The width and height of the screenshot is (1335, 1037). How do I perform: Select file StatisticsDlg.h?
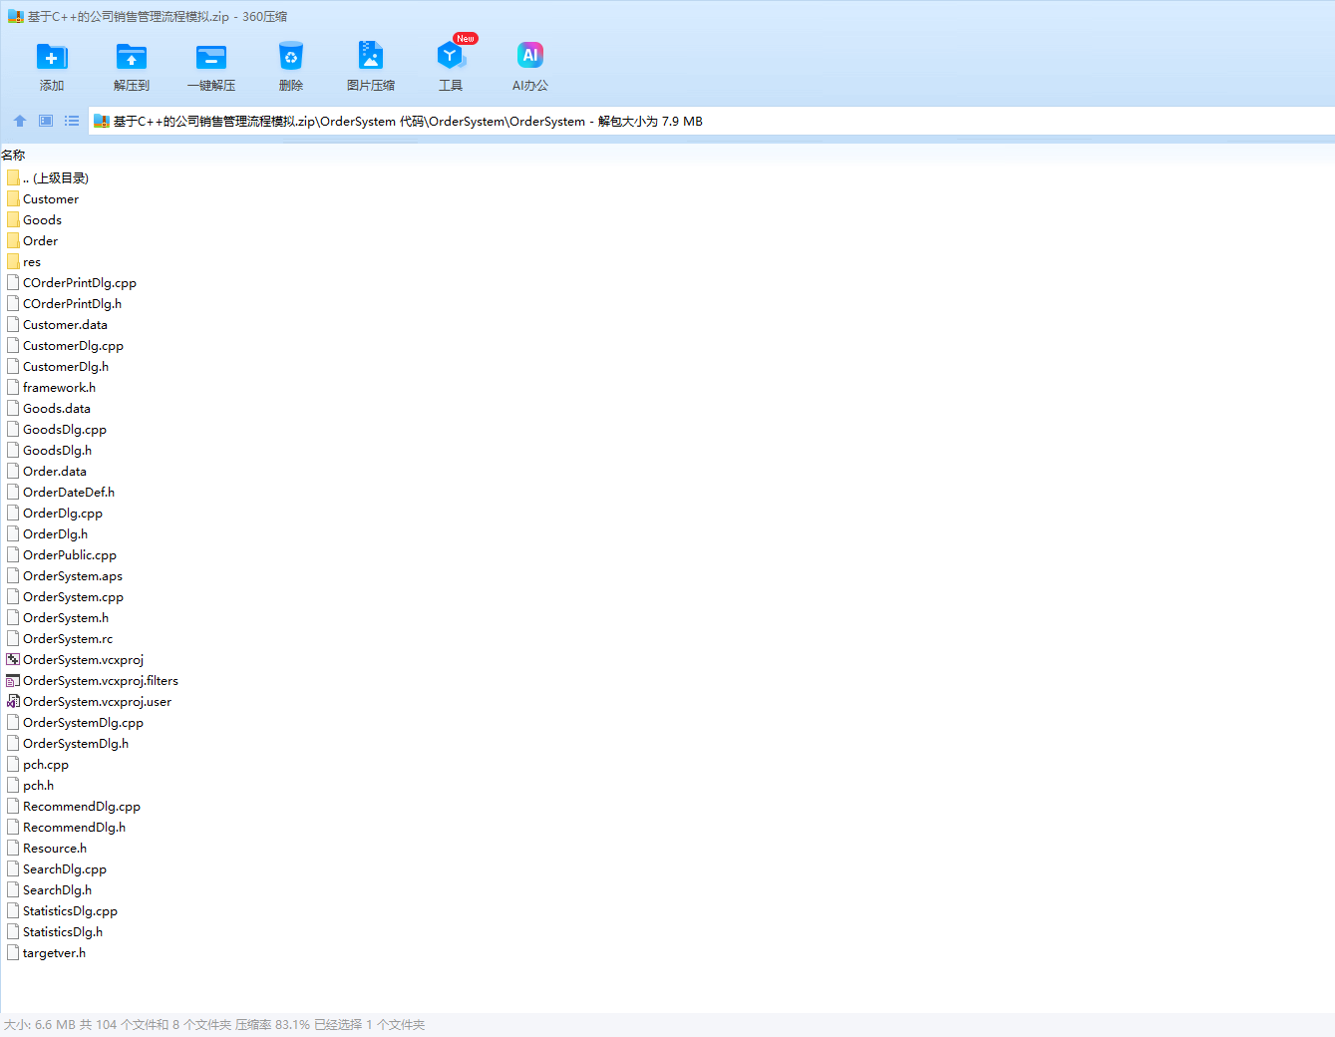[55, 931]
